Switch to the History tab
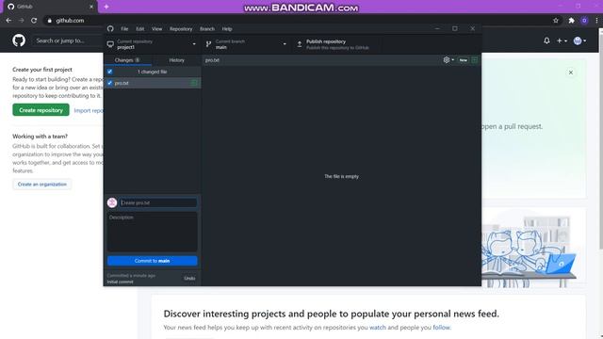The height and width of the screenshot is (339, 603). click(176, 60)
